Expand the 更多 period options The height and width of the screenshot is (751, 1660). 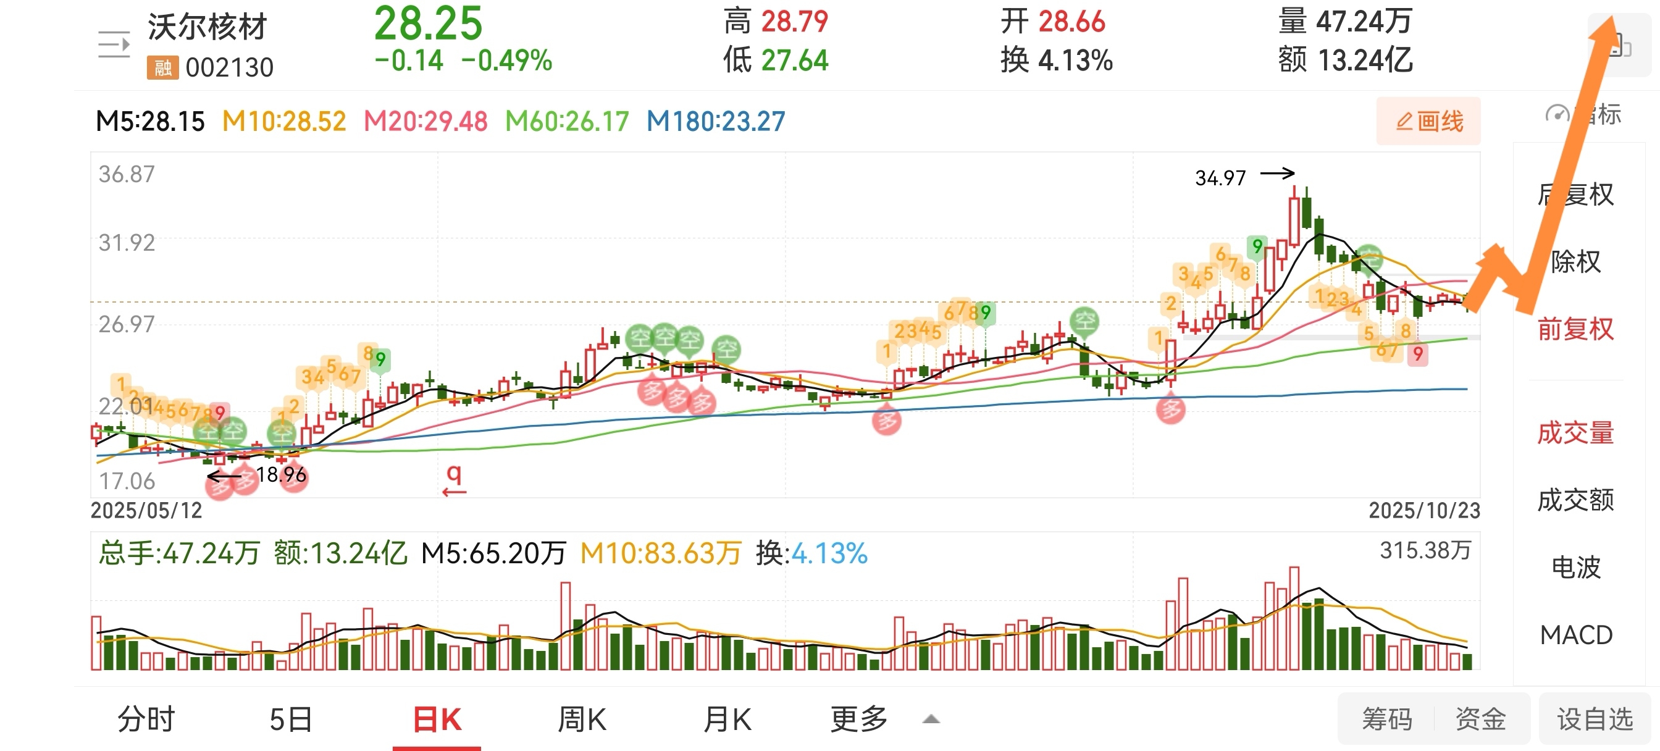[858, 719]
